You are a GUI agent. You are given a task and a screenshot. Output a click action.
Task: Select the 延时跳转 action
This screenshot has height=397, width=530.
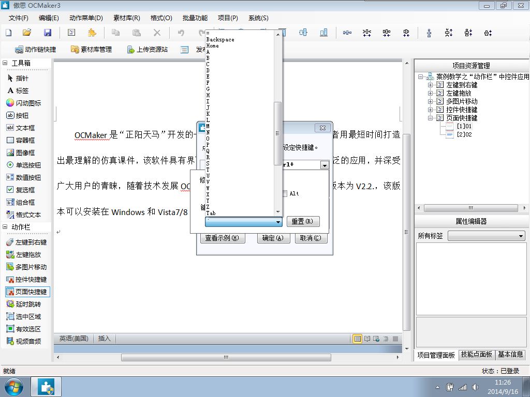click(24, 304)
